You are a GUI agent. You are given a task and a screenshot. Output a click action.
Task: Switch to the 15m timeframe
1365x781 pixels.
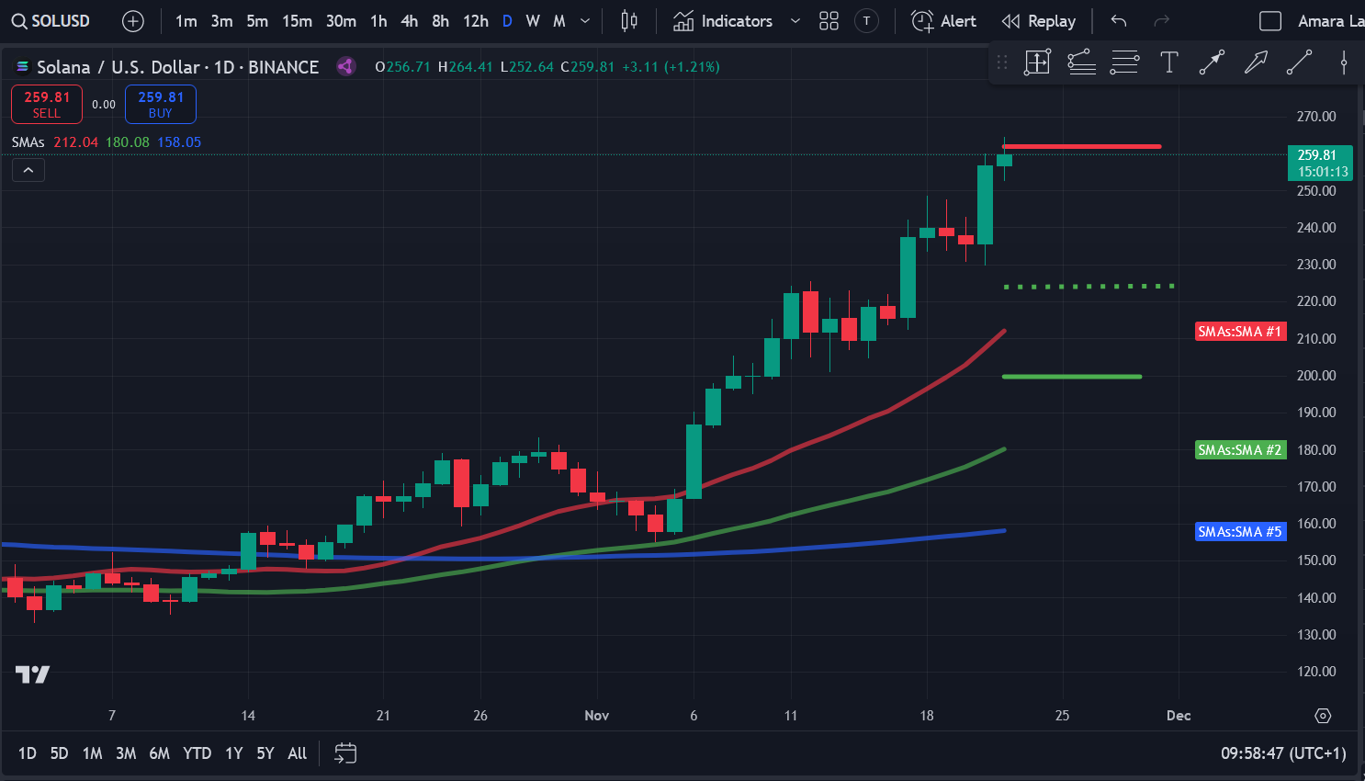tap(297, 21)
